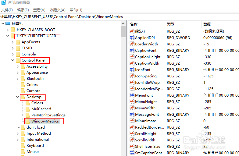Click the tree pane scroll up arrow
Screen dimensions: 239x156
[123, 23]
